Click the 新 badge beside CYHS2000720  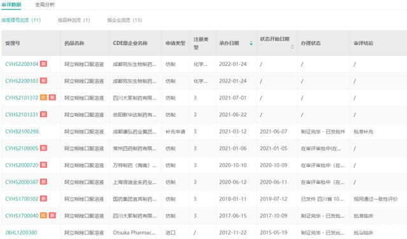[43, 165]
